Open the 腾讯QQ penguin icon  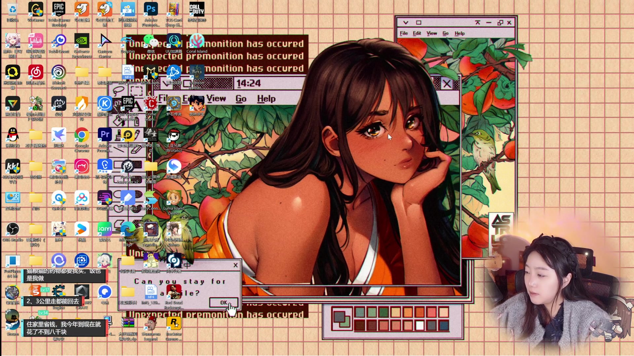(x=13, y=137)
